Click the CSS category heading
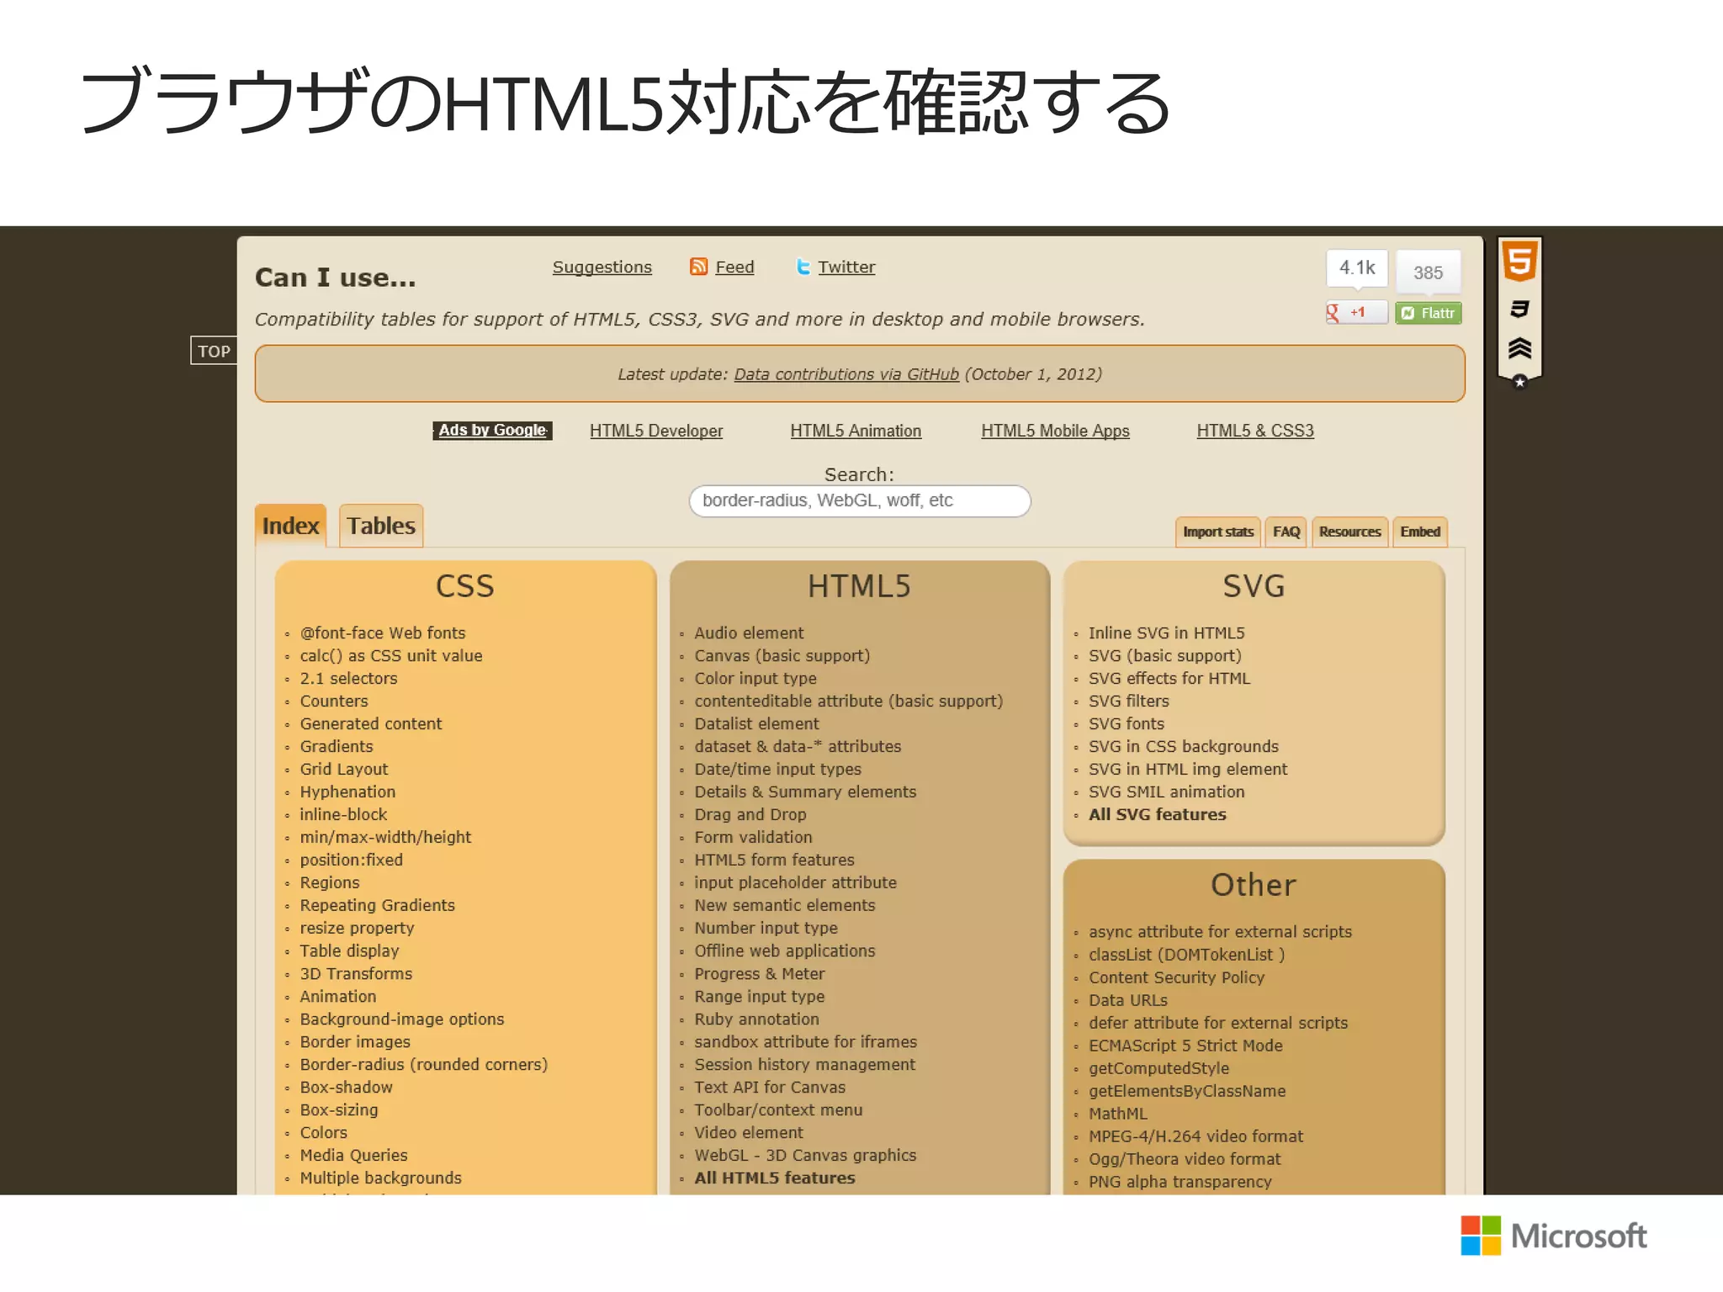This screenshot has height=1292, width=1723. [464, 586]
